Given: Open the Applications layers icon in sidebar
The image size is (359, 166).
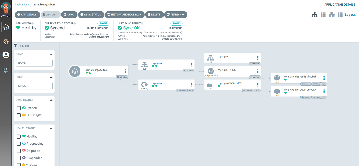Looking at the screenshot, I should pyautogui.click(x=6, y=27).
